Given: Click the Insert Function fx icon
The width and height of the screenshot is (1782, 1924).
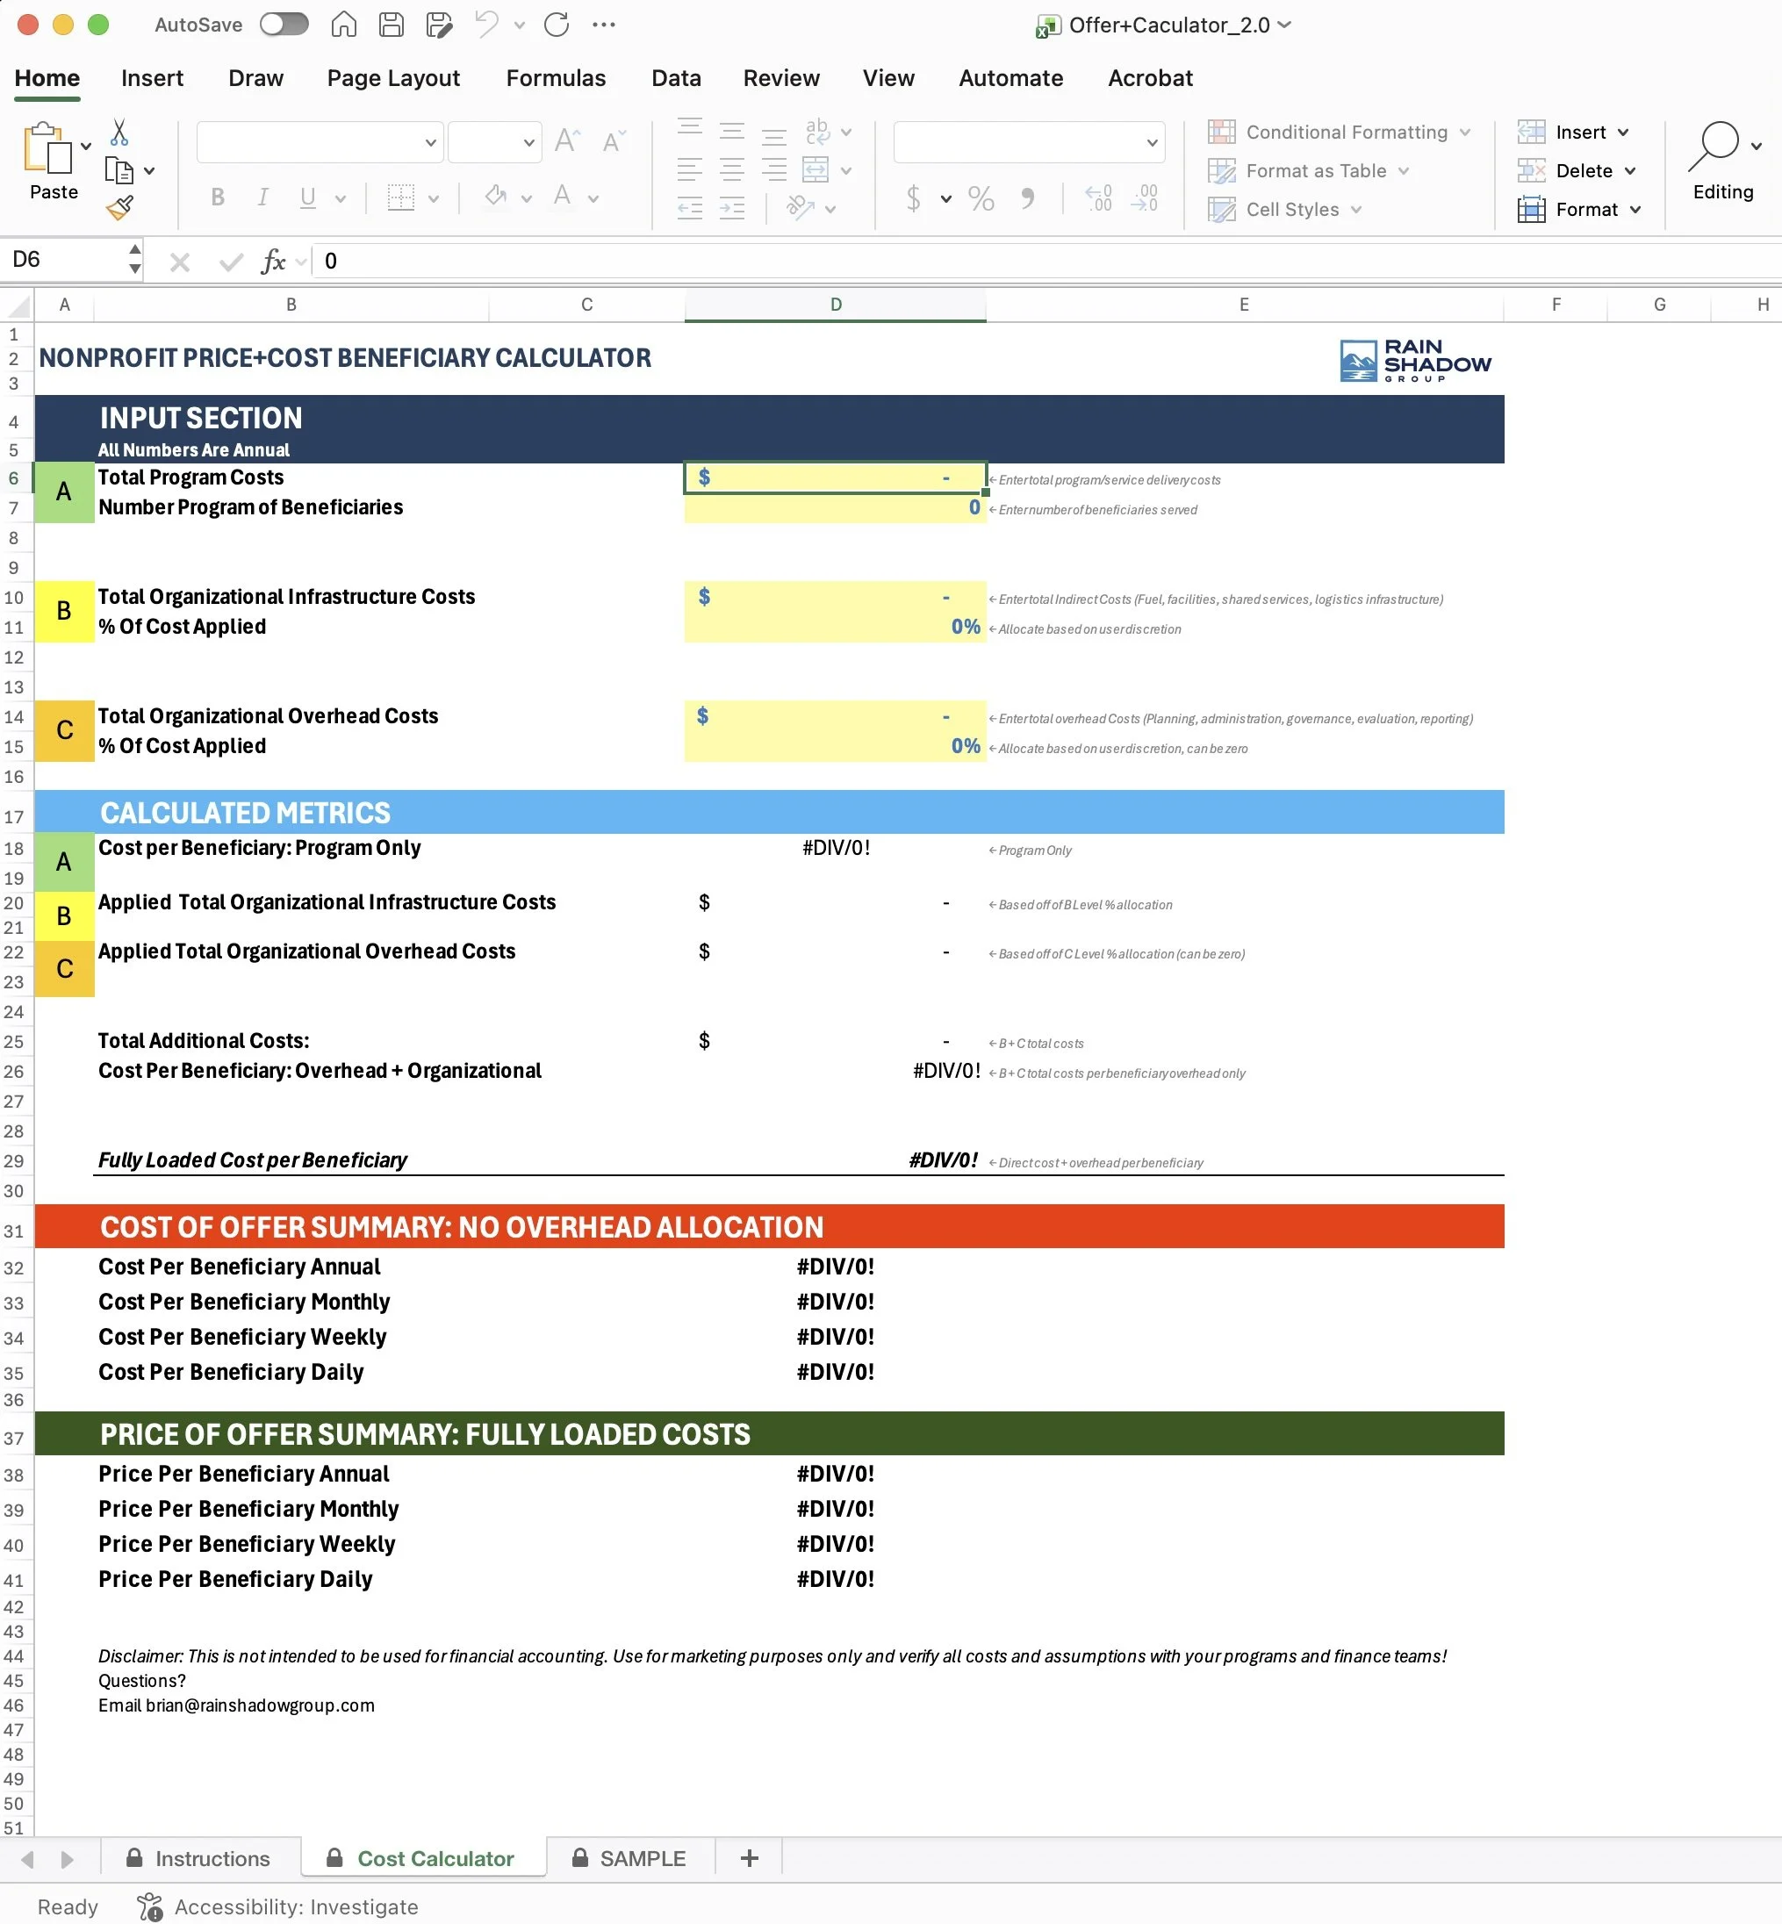Looking at the screenshot, I should [x=273, y=262].
